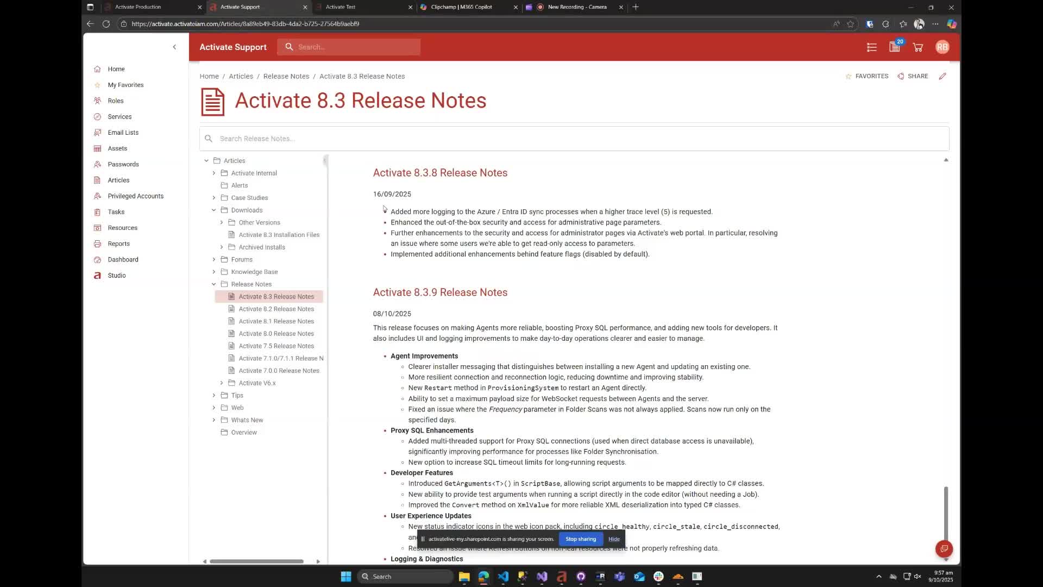The image size is (1043, 587).
Task: Expand the Case Studies folder
Action: click(x=214, y=198)
